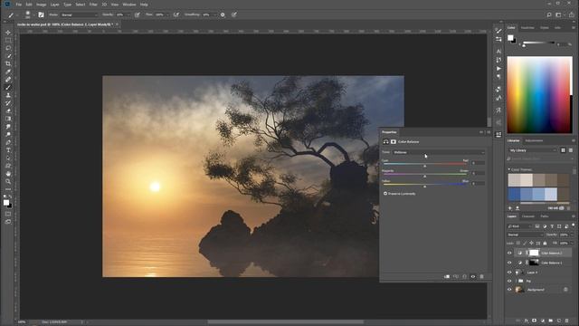This screenshot has width=579, height=326.
Task: Select the Zoom tool
Action: click(x=8, y=181)
